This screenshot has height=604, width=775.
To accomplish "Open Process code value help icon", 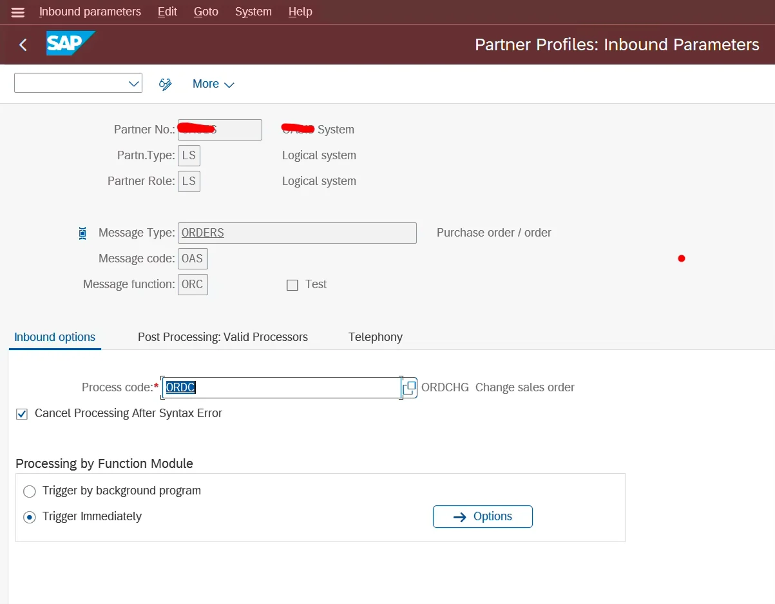I will coord(409,387).
